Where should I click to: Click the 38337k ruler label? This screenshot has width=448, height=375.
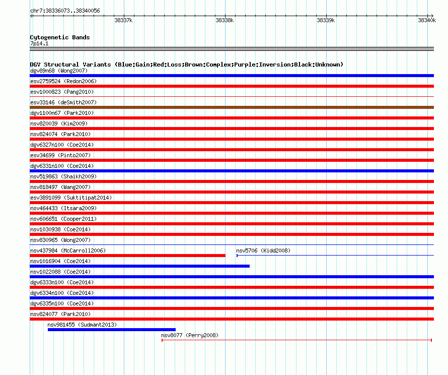coord(123,20)
